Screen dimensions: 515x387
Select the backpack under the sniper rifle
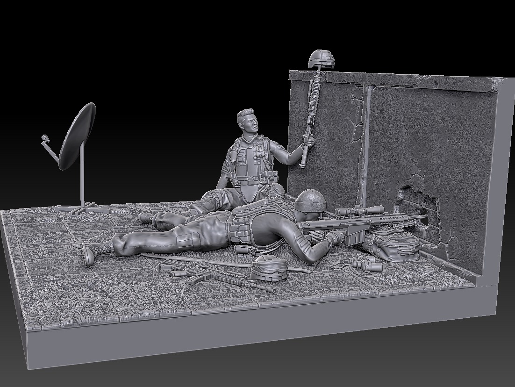pos(392,244)
